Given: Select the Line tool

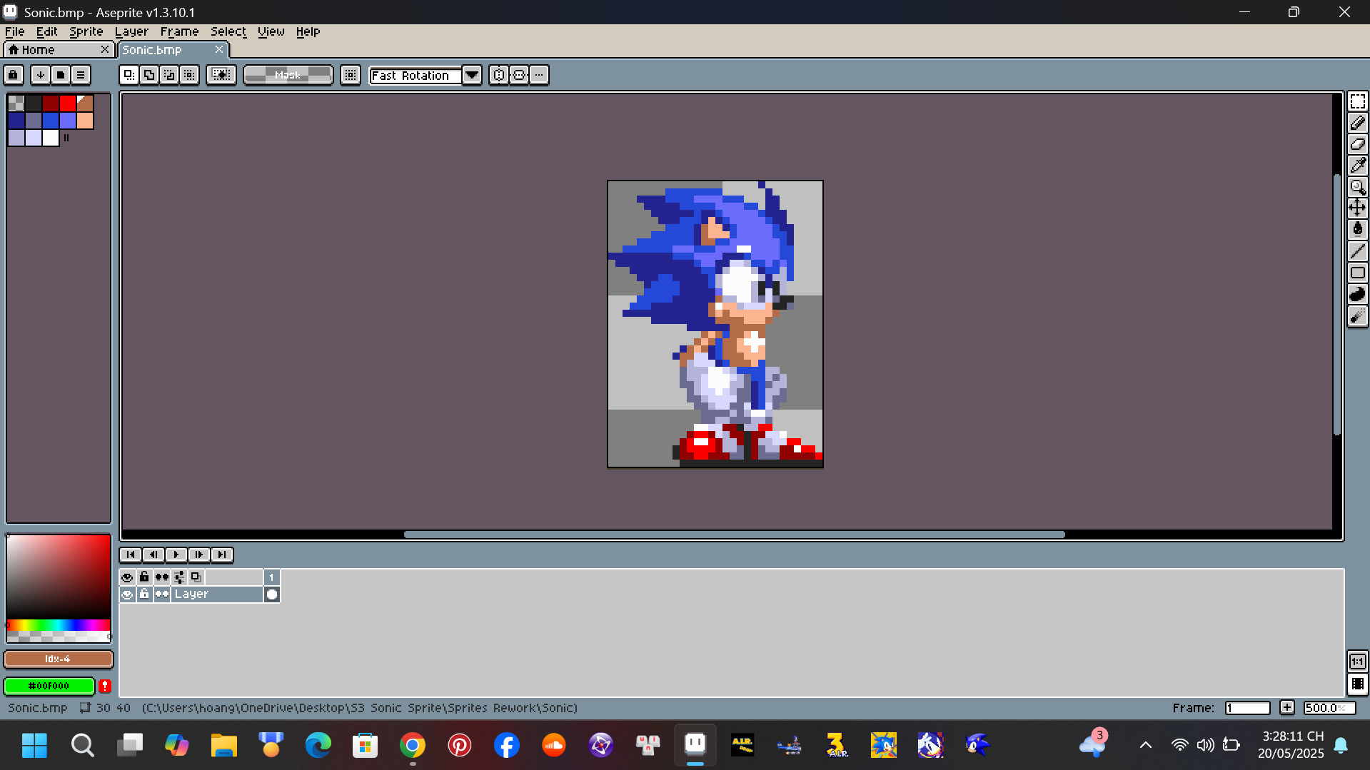Looking at the screenshot, I should (1357, 251).
